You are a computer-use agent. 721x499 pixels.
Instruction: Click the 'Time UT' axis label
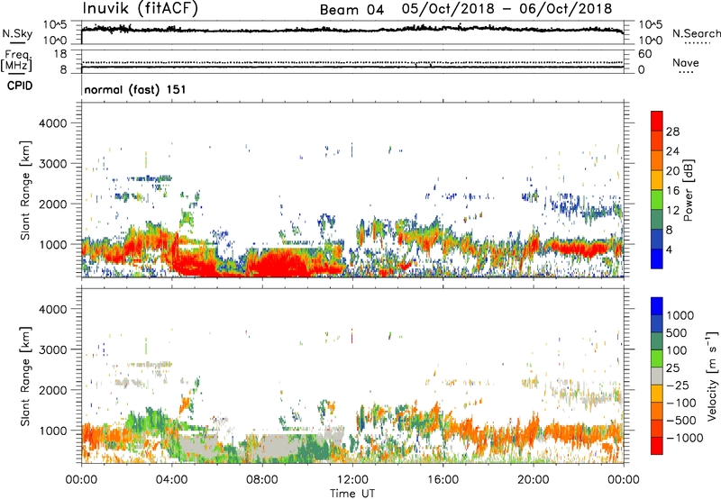(352, 494)
